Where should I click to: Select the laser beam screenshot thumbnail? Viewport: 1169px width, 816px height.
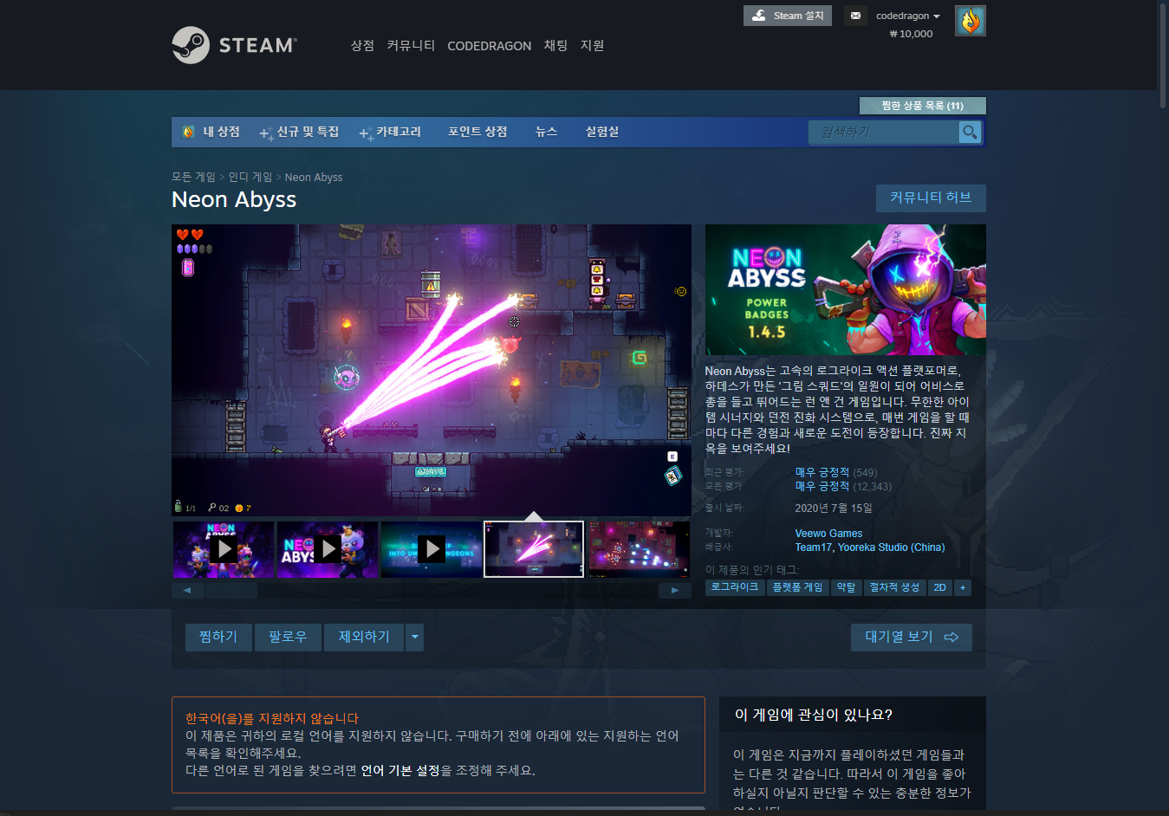(x=534, y=549)
